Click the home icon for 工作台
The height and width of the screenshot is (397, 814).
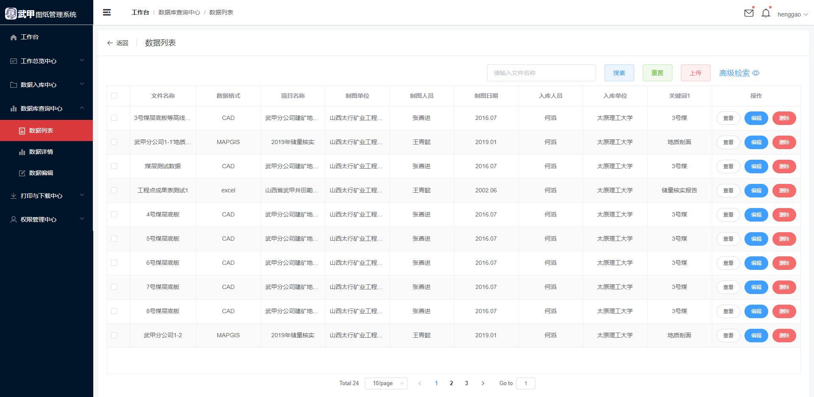tap(14, 37)
